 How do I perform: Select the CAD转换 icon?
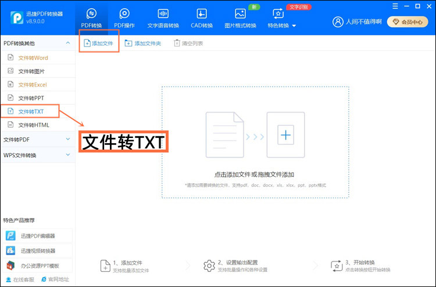[x=202, y=18]
